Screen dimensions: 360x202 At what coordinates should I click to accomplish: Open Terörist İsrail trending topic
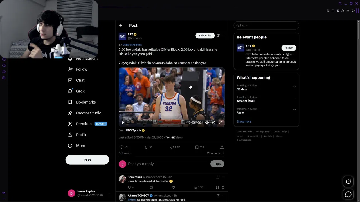coord(246,101)
